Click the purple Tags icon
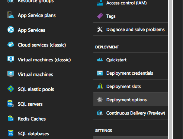This screenshot has height=139, width=183. click(100, 16)
